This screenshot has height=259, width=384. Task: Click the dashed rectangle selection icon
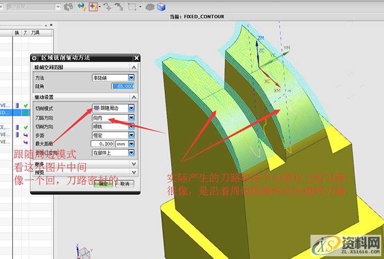[x=132, y=7]
